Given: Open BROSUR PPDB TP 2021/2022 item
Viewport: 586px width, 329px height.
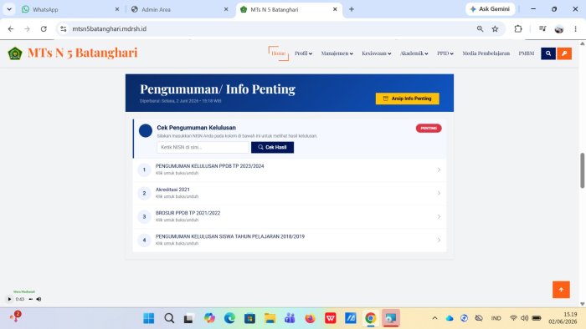Looking at the screenshot, I should pos(290,216).
